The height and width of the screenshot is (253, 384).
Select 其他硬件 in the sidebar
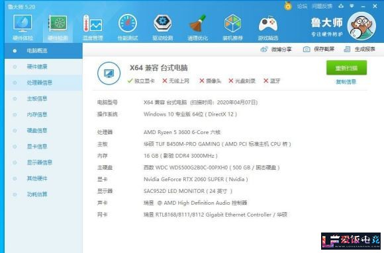click(x=44, y=178)
